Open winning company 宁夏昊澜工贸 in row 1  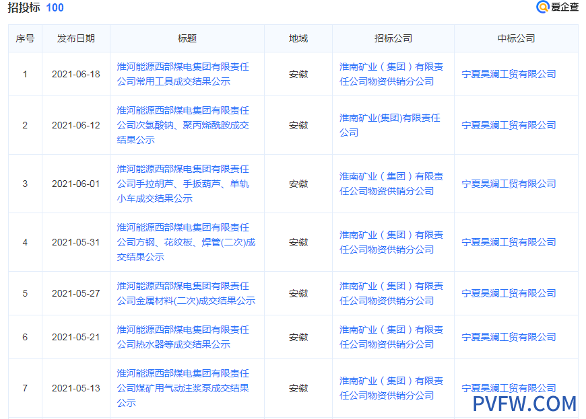click(x=509, y=74)
